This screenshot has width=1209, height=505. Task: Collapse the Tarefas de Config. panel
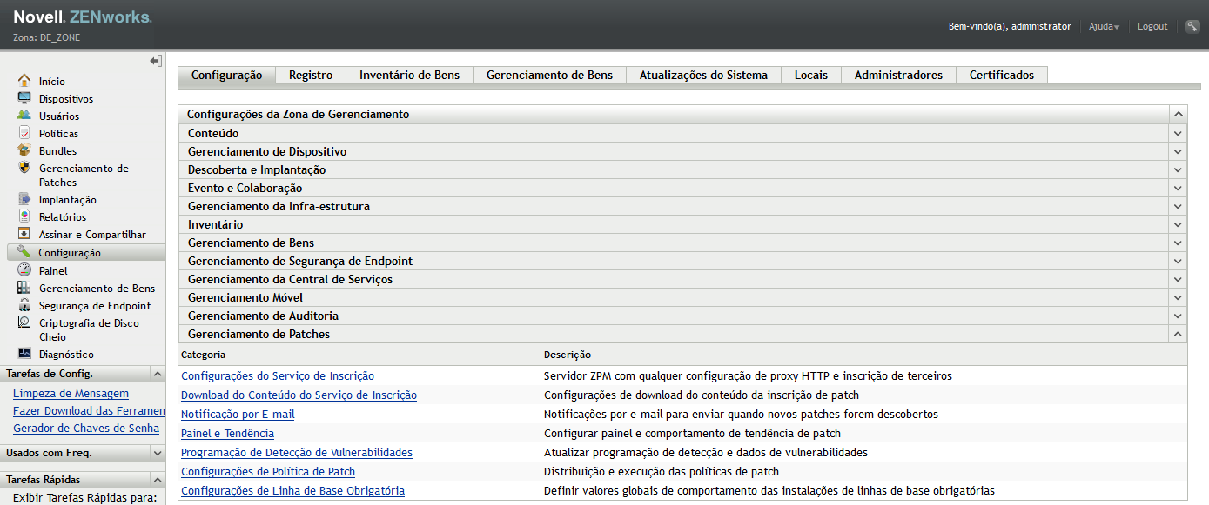point(157,373)
